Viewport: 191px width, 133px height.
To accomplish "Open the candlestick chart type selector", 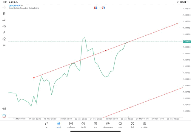I will pyautogui.click(x=4, y=13).
